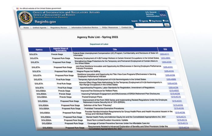Click title Improved Fee Disclosure for Welfare Plans

click(x=99, y=91)
